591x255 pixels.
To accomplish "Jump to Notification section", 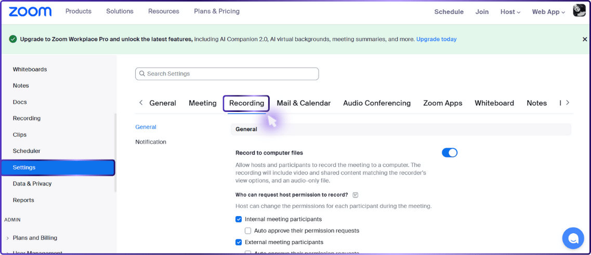I will coord(150,142).
